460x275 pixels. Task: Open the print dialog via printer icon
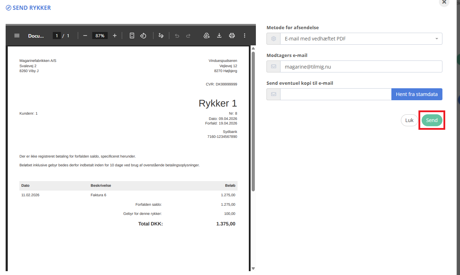(x=232, y=35)
